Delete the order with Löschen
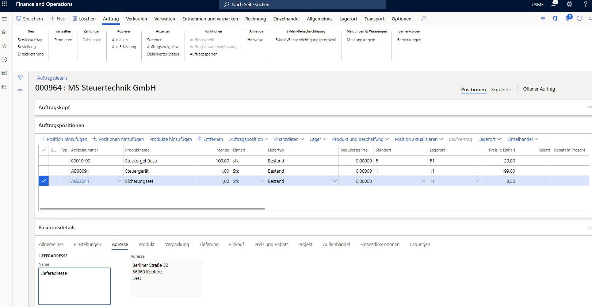592x307 pixels. pyautogui.click(x=84, y=19)
